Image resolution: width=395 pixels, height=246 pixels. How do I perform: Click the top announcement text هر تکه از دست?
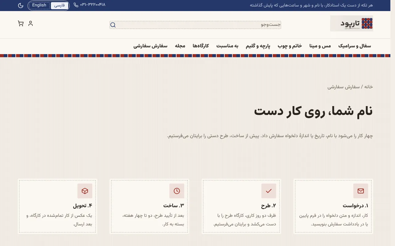point(311,5)
